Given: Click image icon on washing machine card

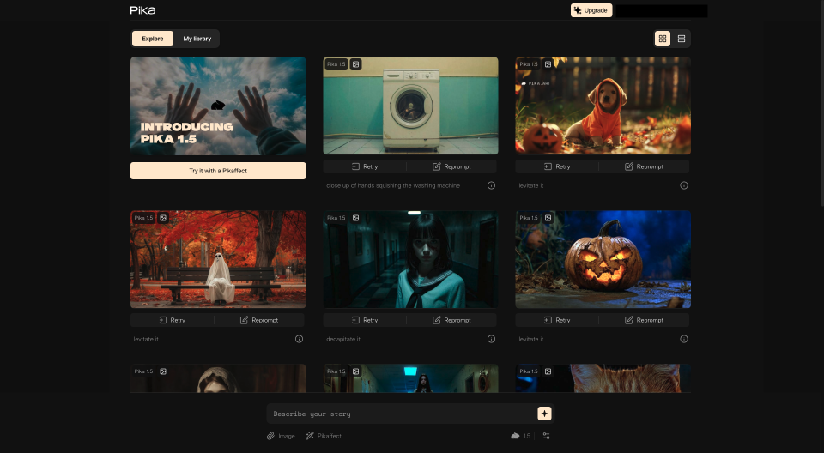Looking at the screenshot, I should (x=355, y=64).
